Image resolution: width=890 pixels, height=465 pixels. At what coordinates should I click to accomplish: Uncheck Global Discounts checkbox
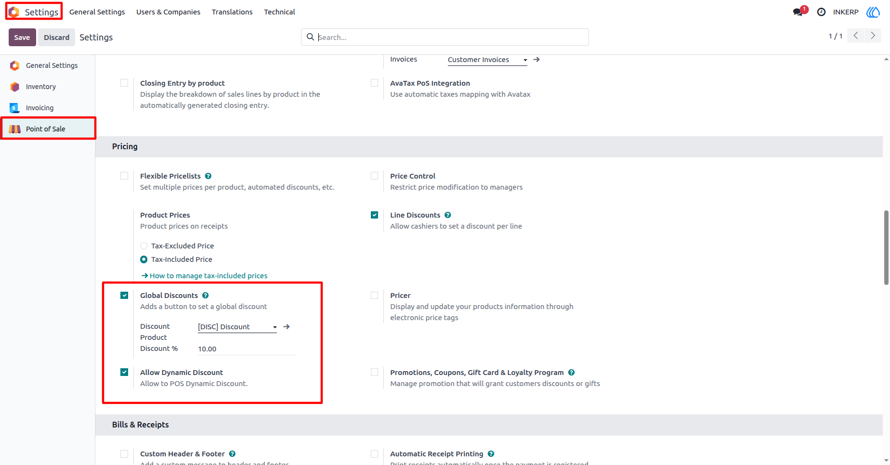(124, 295)
